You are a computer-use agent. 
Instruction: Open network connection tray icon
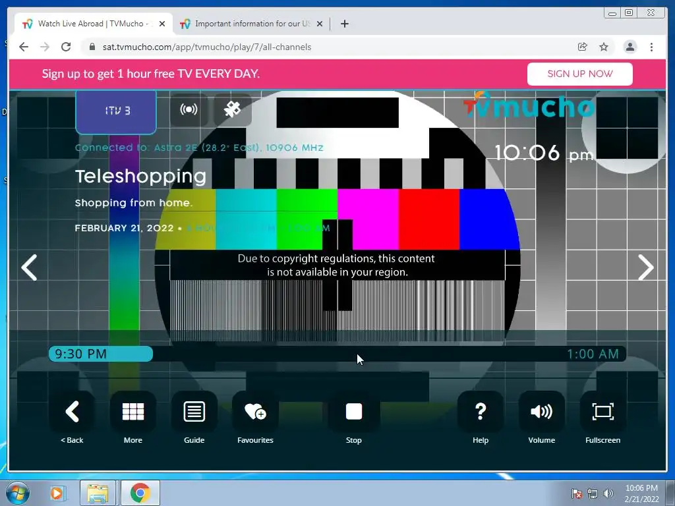593,493
